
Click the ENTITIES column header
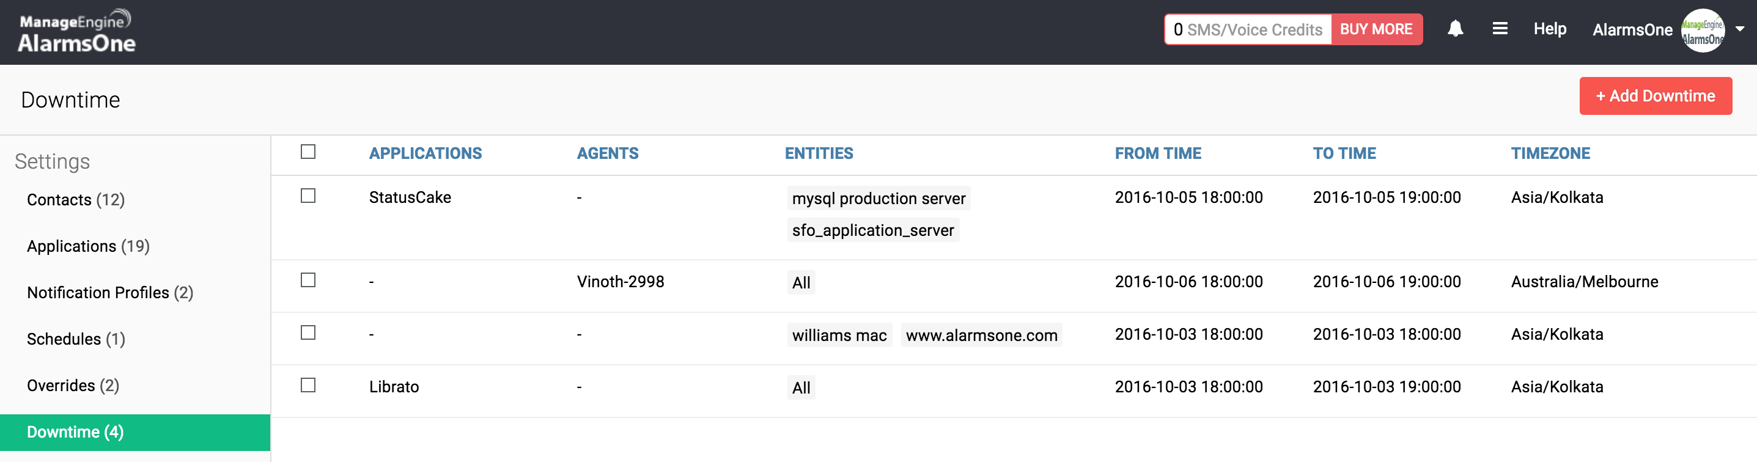(x=819, y=153)
